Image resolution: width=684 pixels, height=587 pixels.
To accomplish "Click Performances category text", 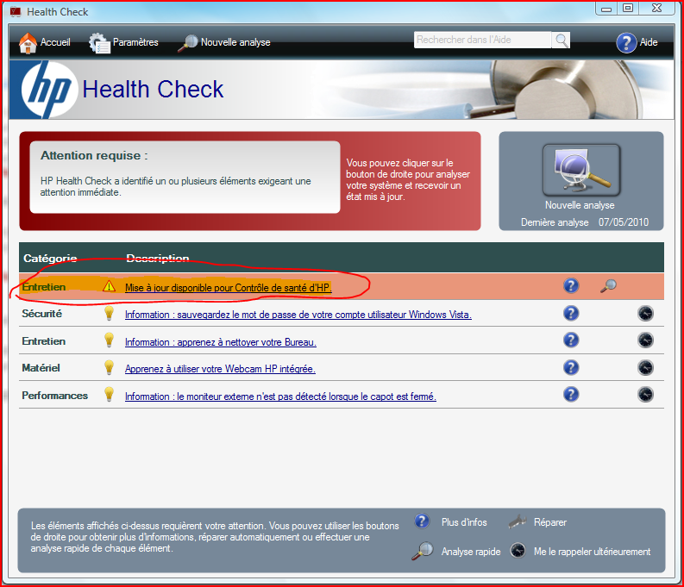I will coord(55,396).
